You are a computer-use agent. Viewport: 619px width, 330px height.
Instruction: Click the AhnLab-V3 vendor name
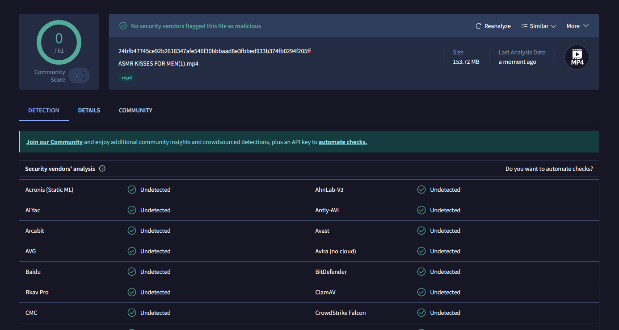[329, 190]
